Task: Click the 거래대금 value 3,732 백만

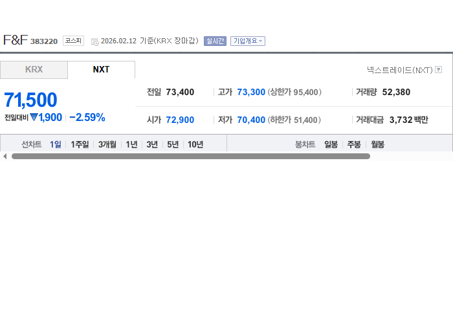Action: (408, 120)
